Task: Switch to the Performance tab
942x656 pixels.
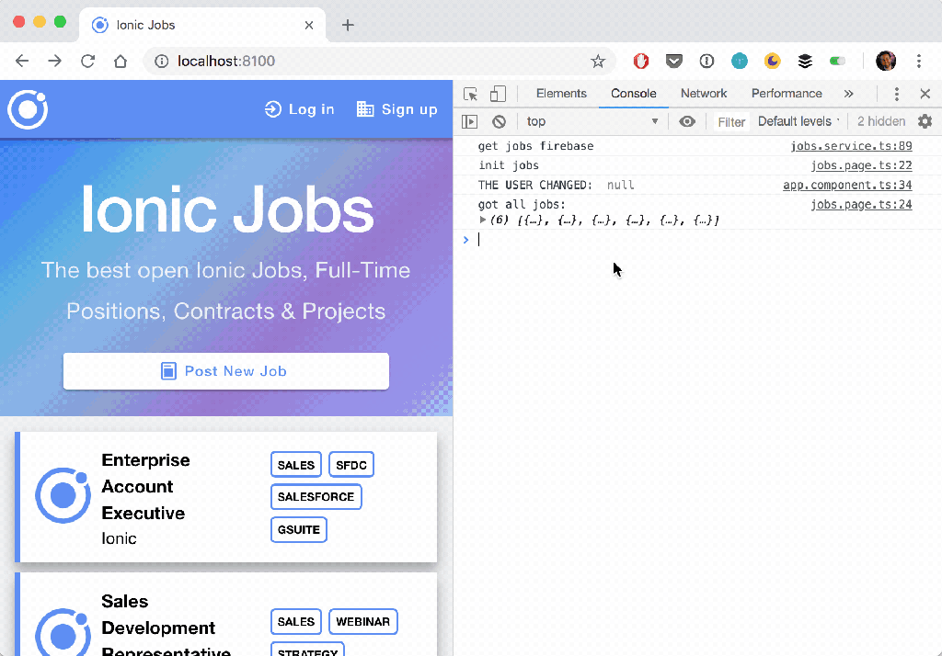Action: tap(787, 94)
